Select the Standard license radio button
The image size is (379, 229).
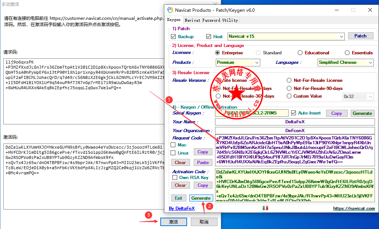[258, 52]
